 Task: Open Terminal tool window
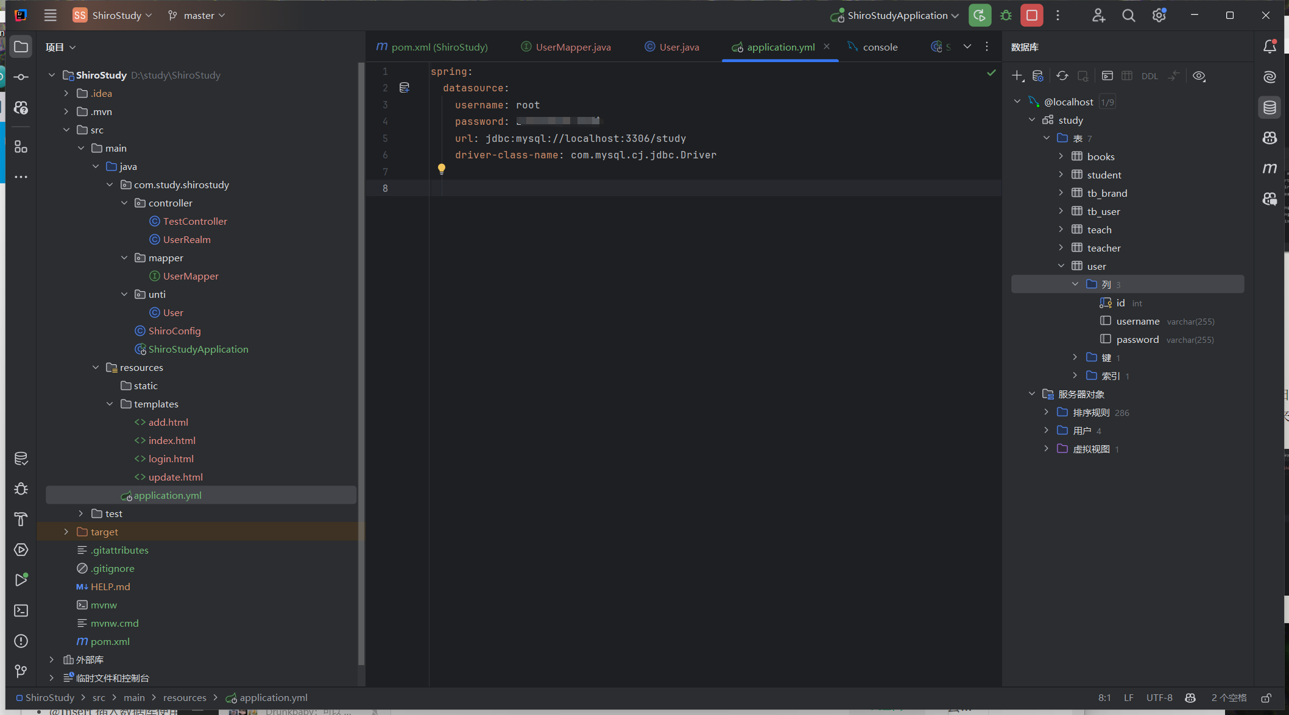click(21, 611)
